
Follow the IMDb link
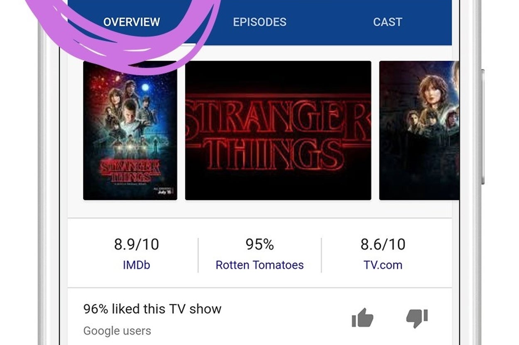coord(136,265)
